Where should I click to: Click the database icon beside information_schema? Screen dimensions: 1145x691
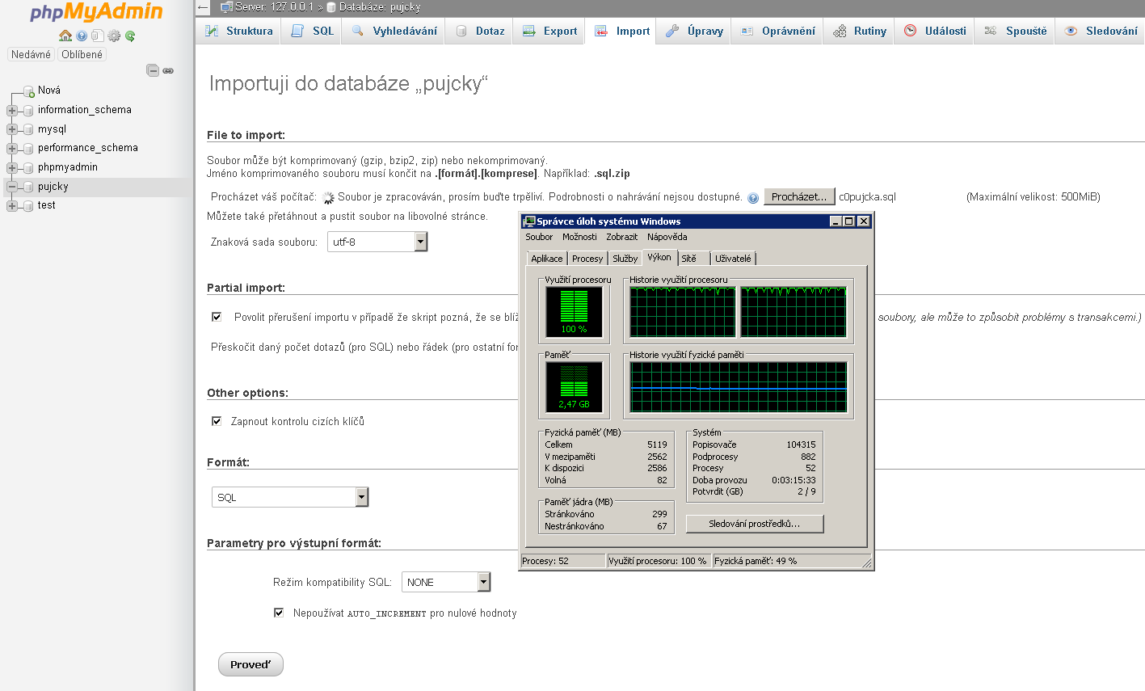[29, 111]
